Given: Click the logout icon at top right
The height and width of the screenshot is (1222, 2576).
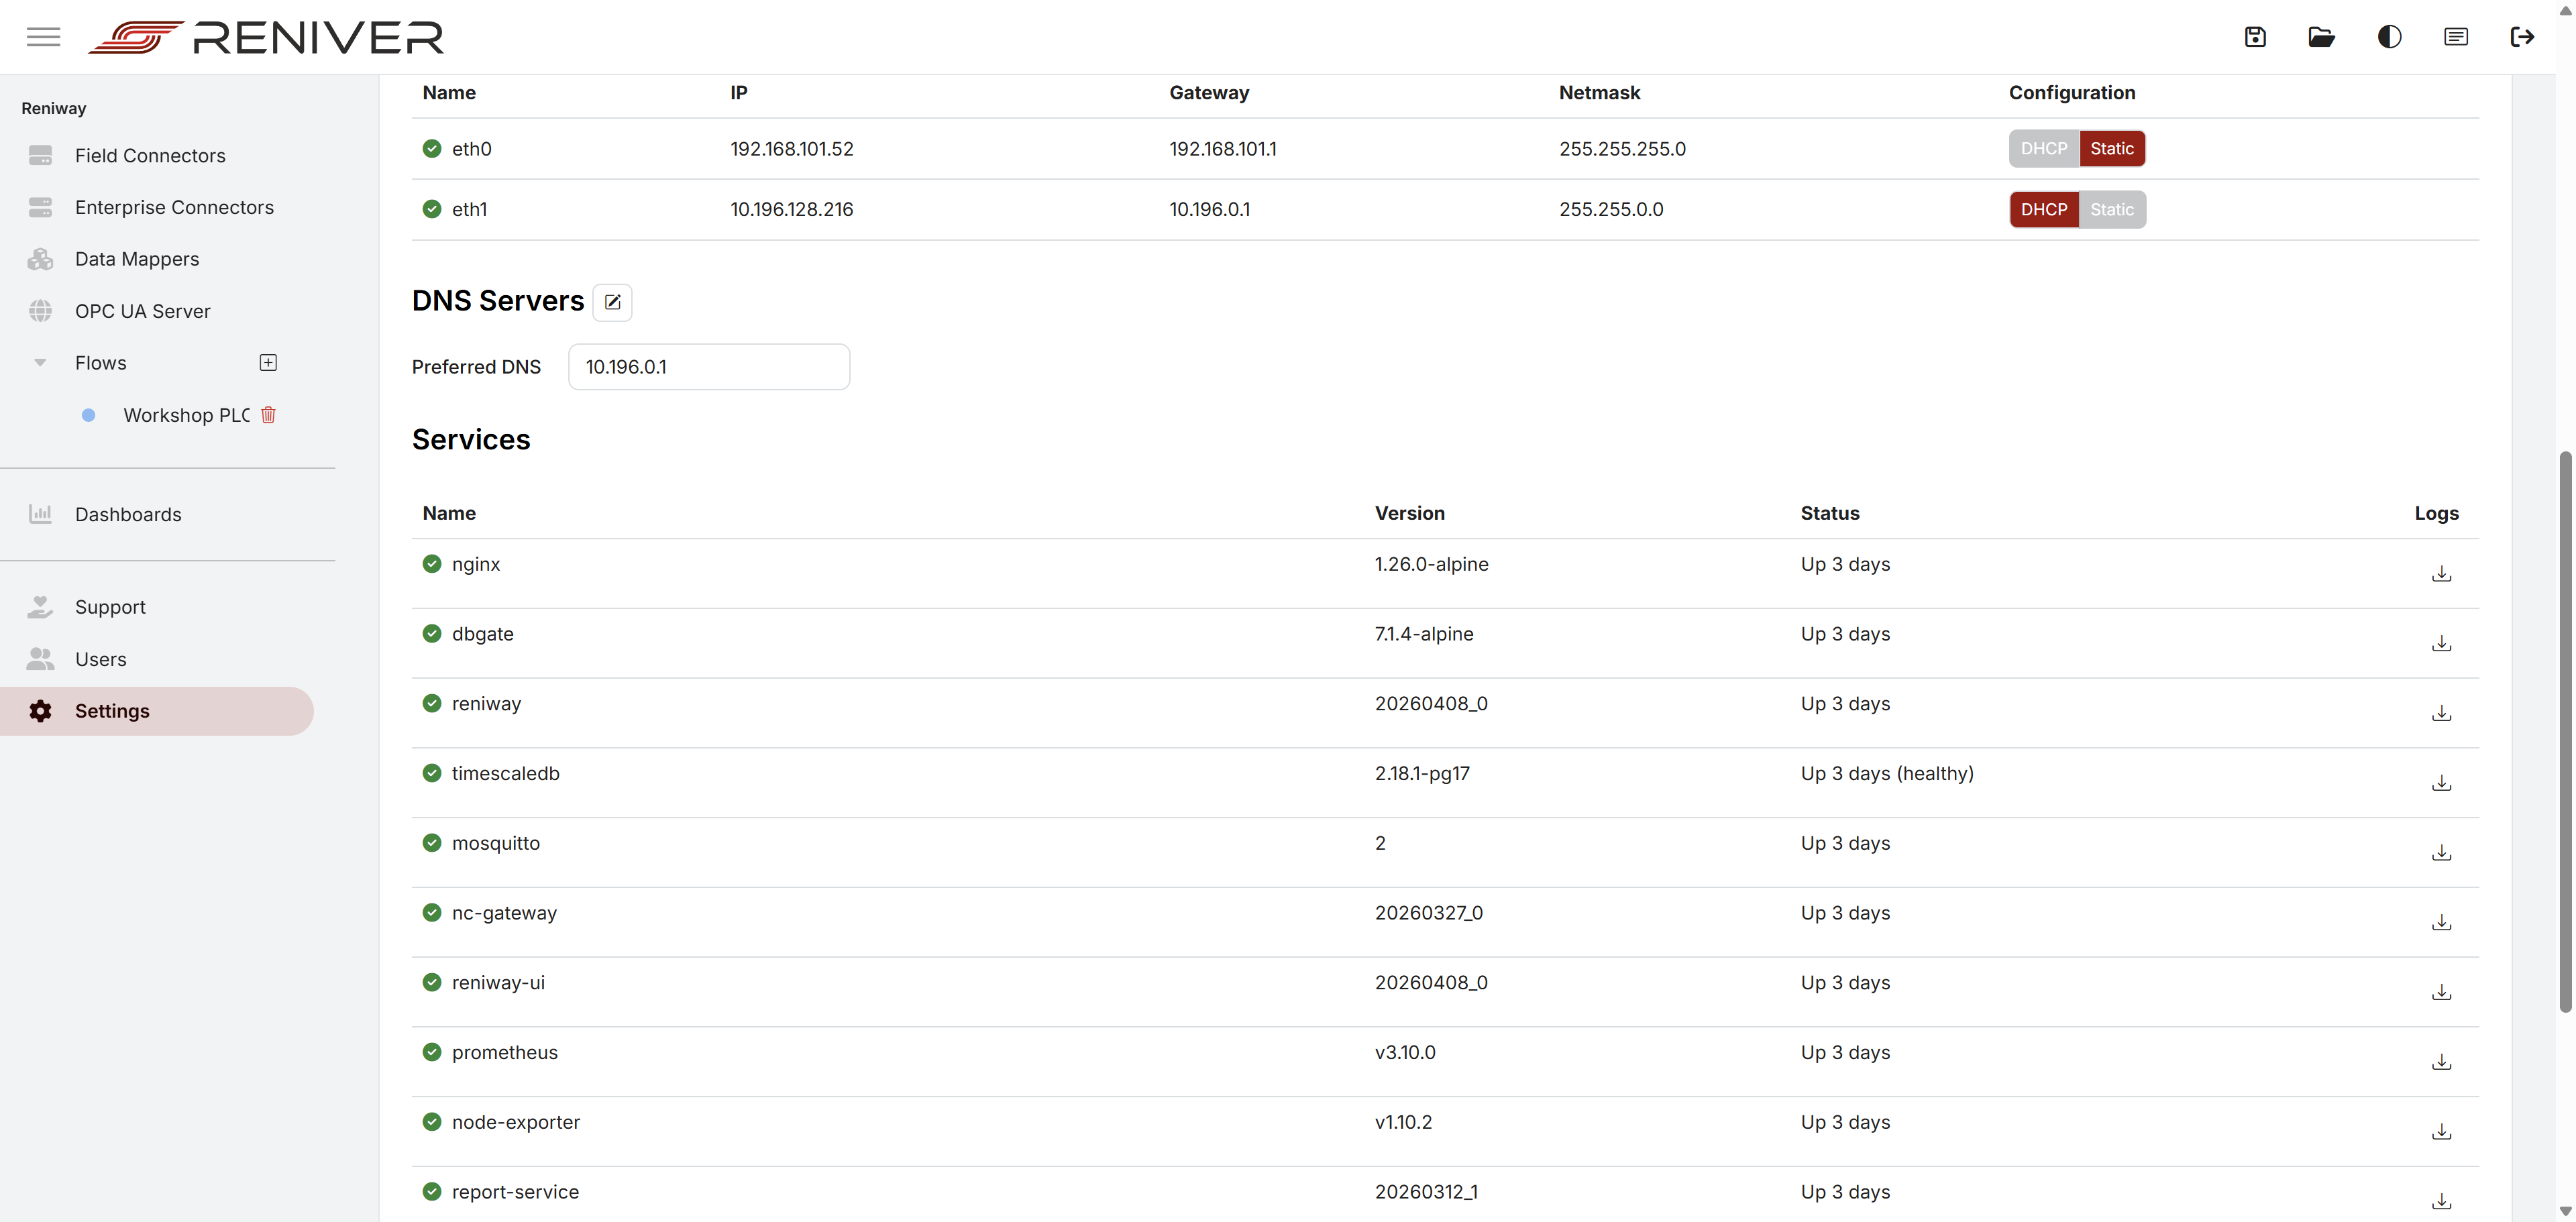Looking at the screenshot, I should point(2523,36).
